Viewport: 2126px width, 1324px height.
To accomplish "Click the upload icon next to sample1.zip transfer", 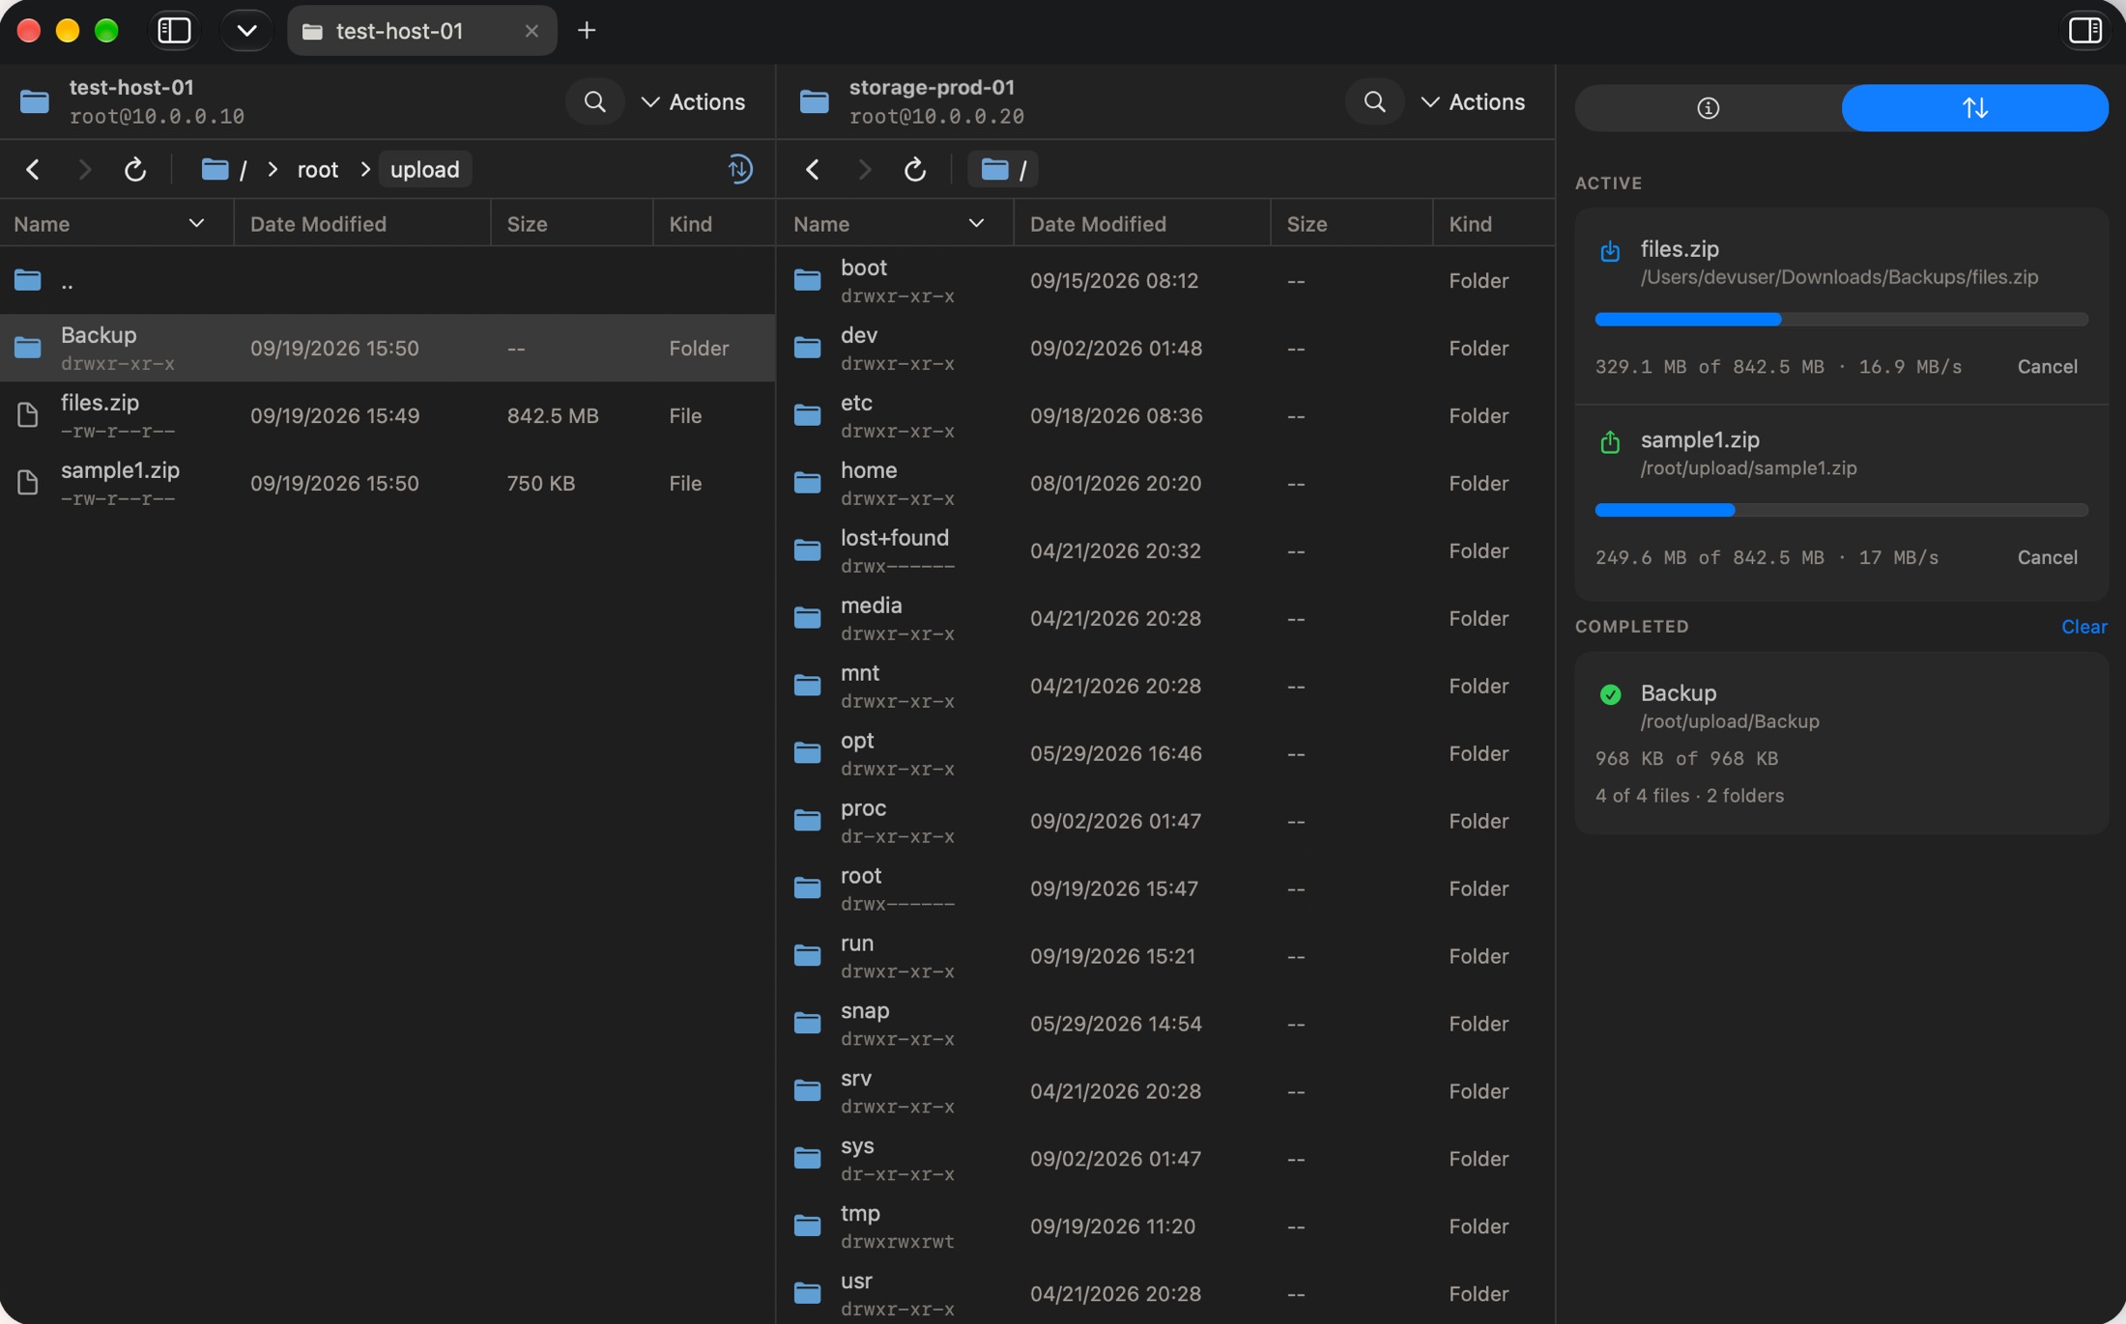I will click(x=1610, y=442).
